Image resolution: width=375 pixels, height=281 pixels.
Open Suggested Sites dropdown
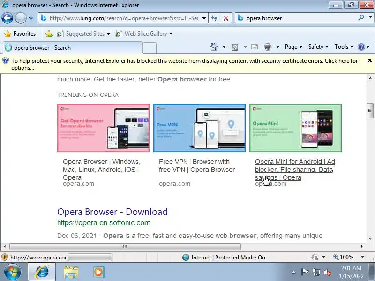point(83,34)
